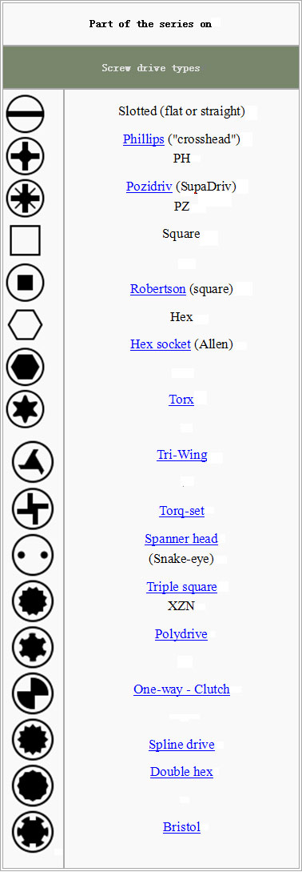Click the Pozidriv screw drive icon
Screen dimensions: 302x872
point(25,198)
